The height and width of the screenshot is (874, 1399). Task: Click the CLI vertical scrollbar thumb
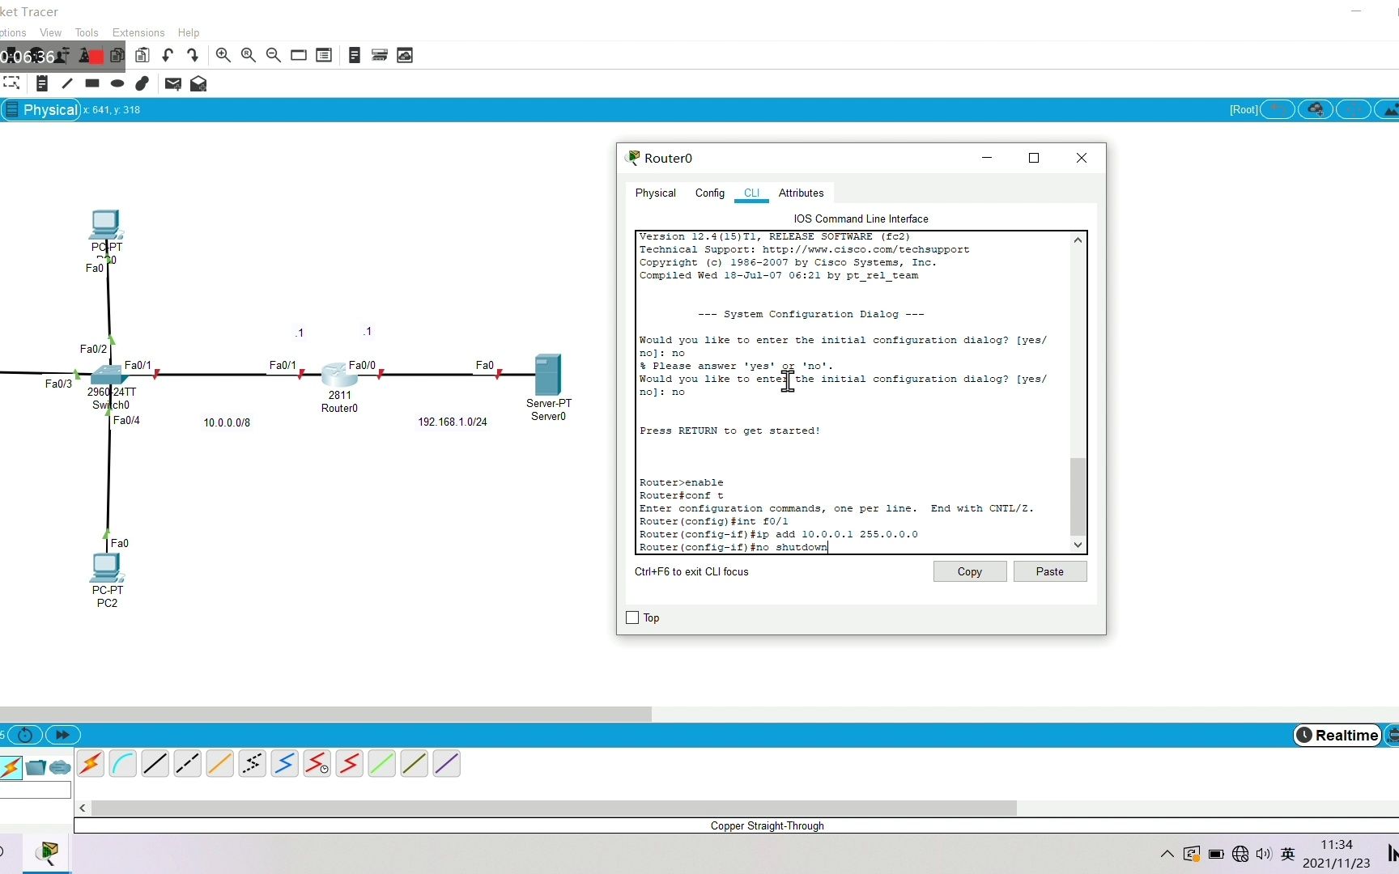click(x=1078, y=496)
